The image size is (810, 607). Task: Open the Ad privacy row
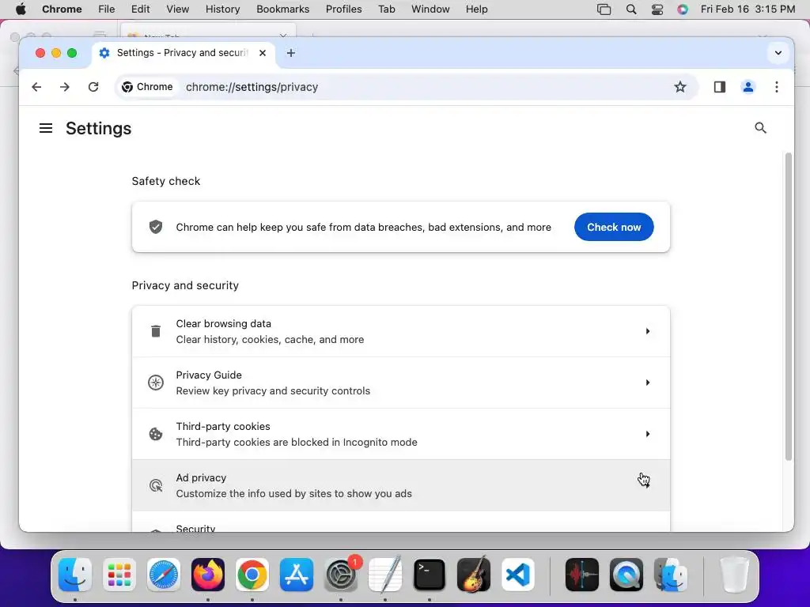pyautogui.click(x=401, y=485)
